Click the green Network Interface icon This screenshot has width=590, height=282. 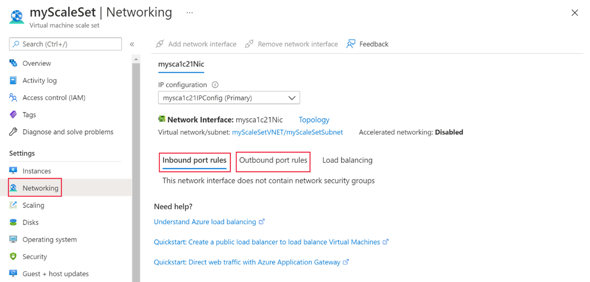(162, 119)
